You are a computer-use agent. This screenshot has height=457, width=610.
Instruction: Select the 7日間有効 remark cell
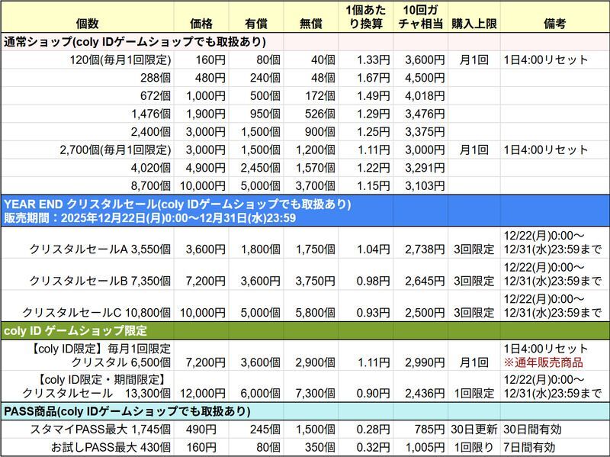529,447
